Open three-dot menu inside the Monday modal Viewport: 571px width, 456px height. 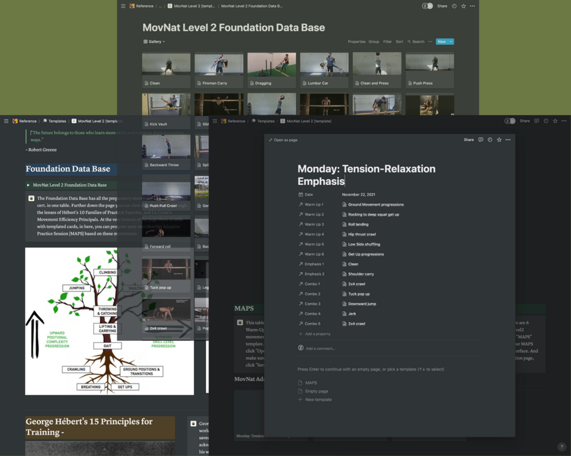(x=508, y=140)
